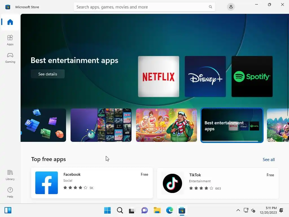Click the Facebook app icon

pos(47,183)
